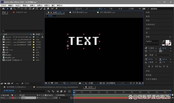Select the Hand tool
Viewport: 174px width, 103px height.
click(x=11, y=9)
